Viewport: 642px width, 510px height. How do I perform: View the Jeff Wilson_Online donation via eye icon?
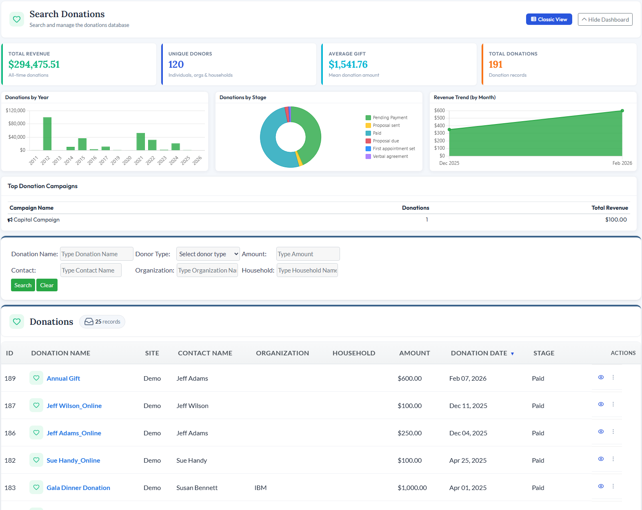[x=601, y=404]
